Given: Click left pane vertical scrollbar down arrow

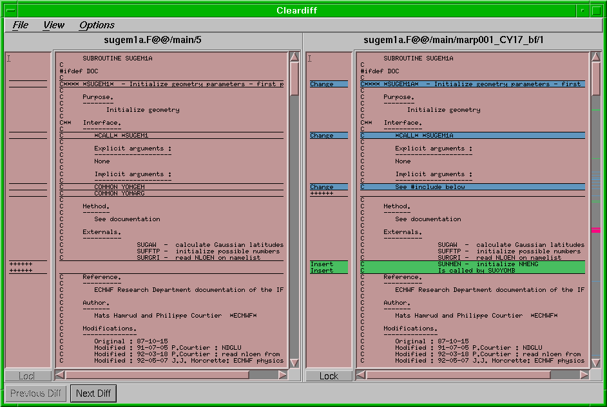Looking at the screenshot, I should (294, 363).
